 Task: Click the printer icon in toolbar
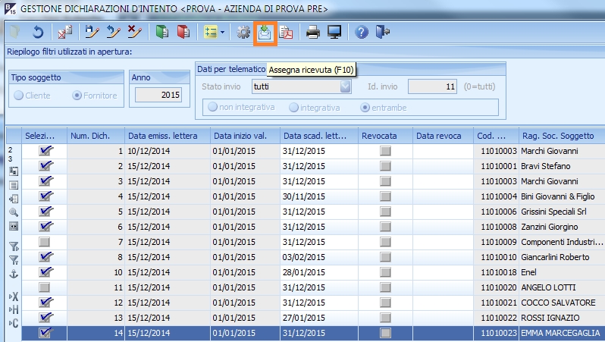[312, 32]
